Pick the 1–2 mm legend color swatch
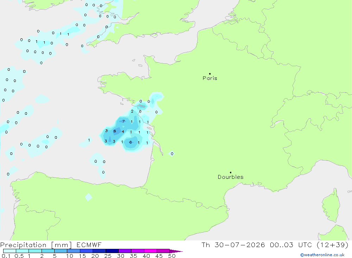 coord(35,251)
